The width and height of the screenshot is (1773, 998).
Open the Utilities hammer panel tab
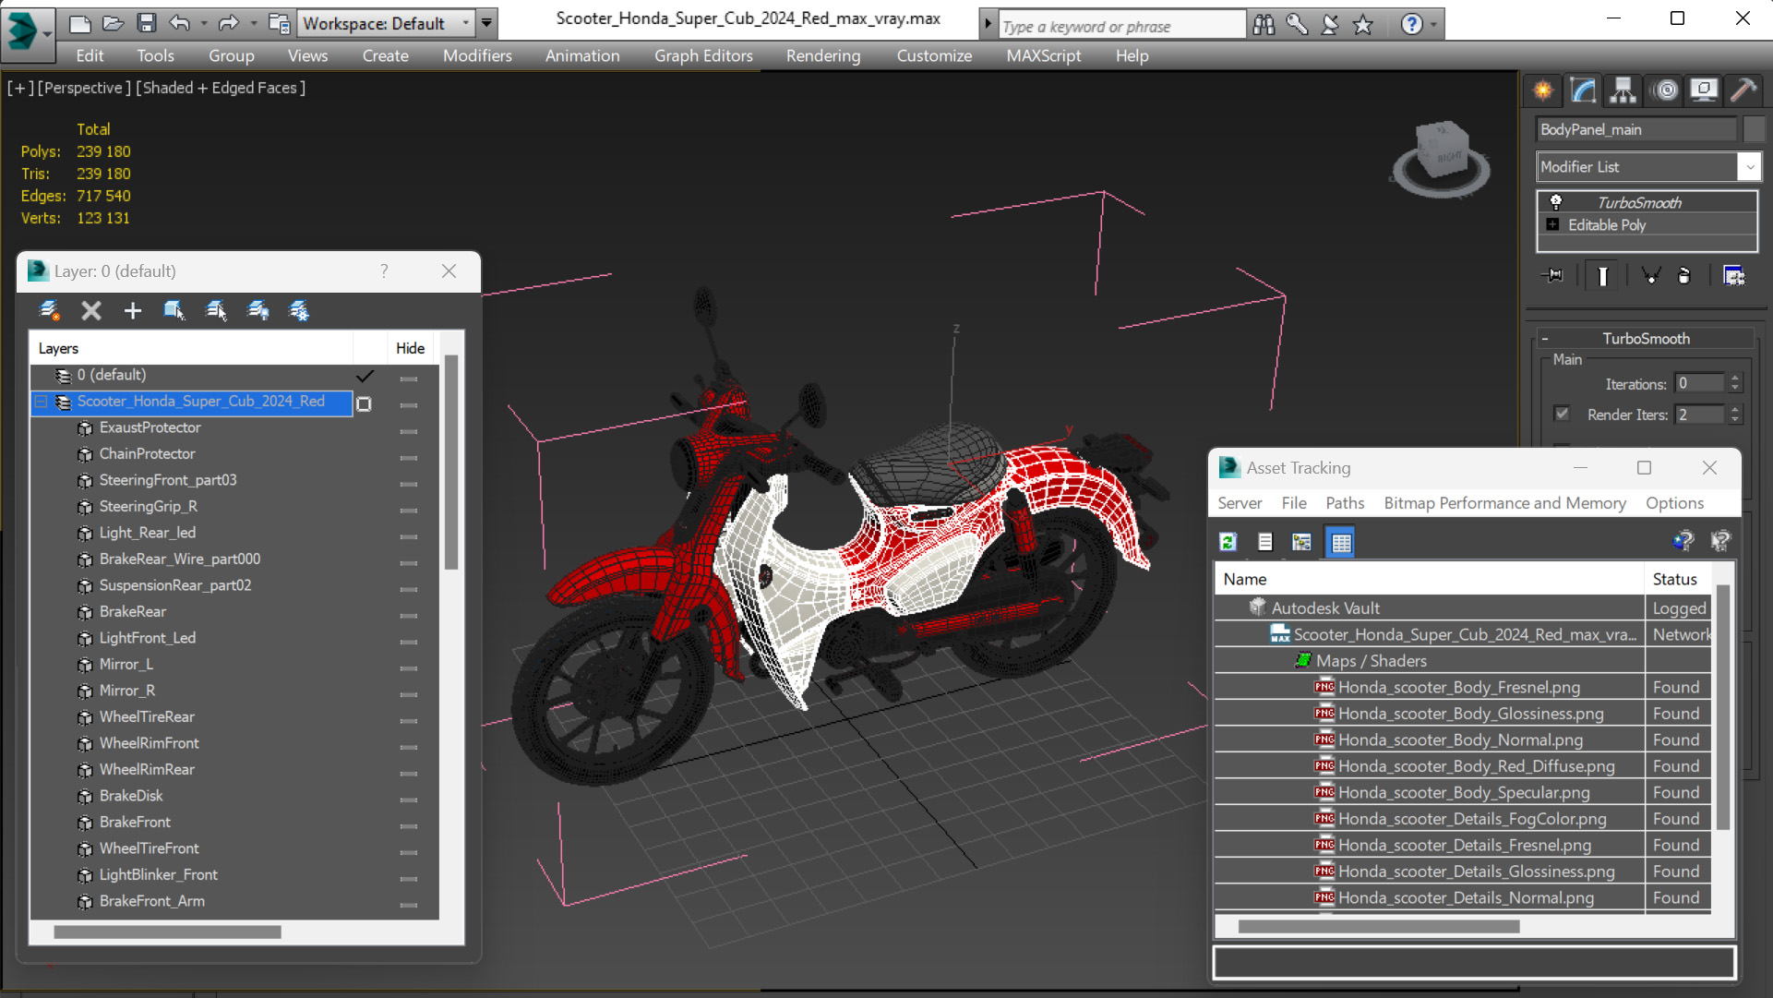[1743, 90]
